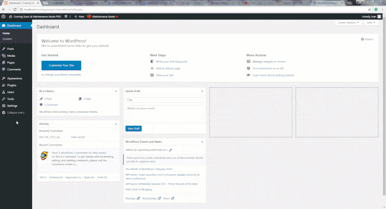Collapse the Quick Draft widget

[x=203, y=91]
